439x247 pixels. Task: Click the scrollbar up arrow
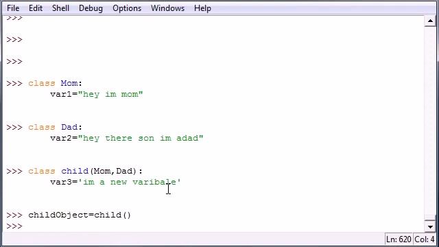(x=430, y=21)
